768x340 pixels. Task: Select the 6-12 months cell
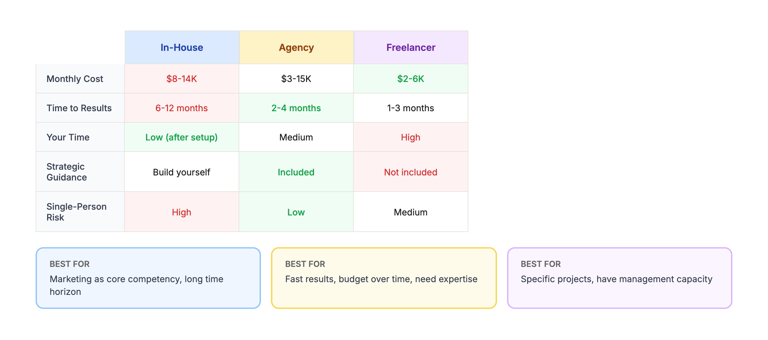[182, 108]
